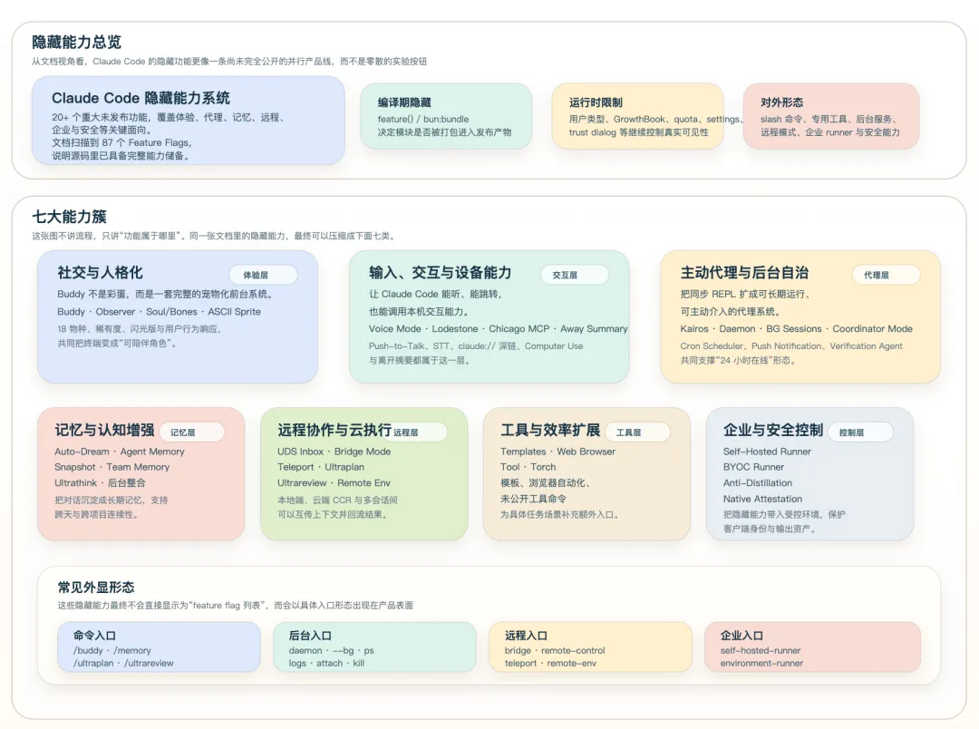
Task: Click the 体验层 badge
Action: point(263,275)
